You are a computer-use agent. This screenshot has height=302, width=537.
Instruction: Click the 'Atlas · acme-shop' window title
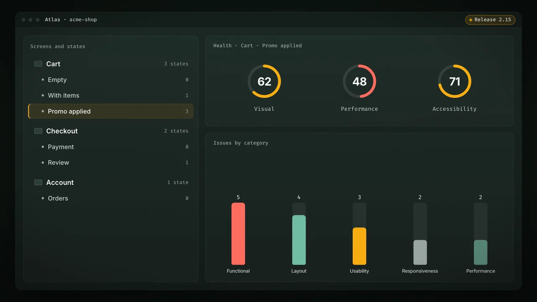coord(71,20)
